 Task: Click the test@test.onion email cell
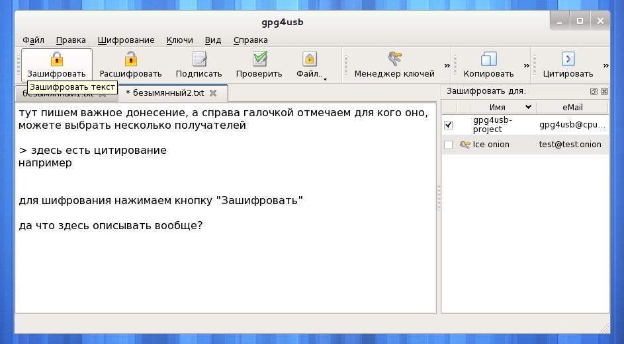point(570,145)
